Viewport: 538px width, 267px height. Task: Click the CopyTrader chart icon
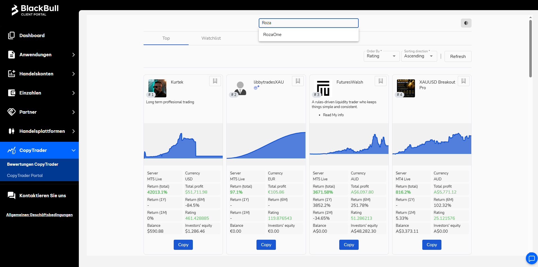point(12,150)
